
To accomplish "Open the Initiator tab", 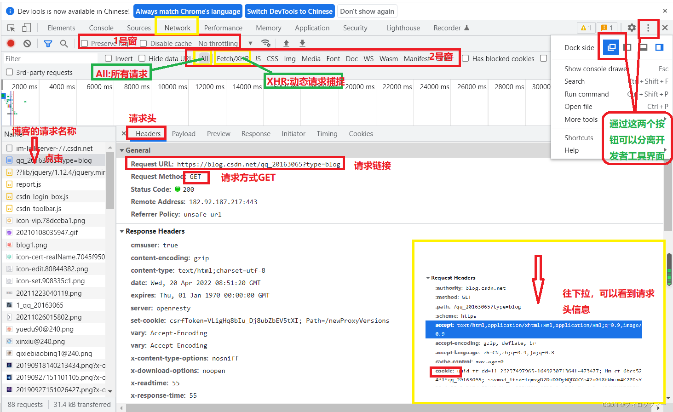I will [293, 134].
